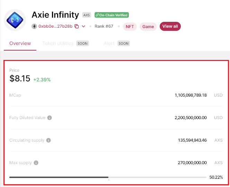Screen dimensions: 230x187
Task: Click the On-Chain Verified badge
Action: (112, 15)
